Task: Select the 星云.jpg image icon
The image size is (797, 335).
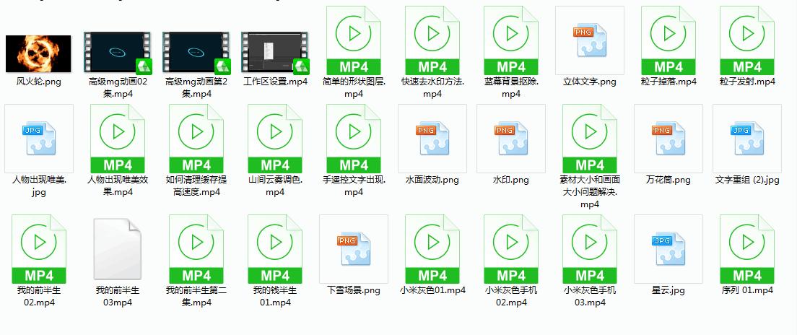Action: tap(668, 248)
